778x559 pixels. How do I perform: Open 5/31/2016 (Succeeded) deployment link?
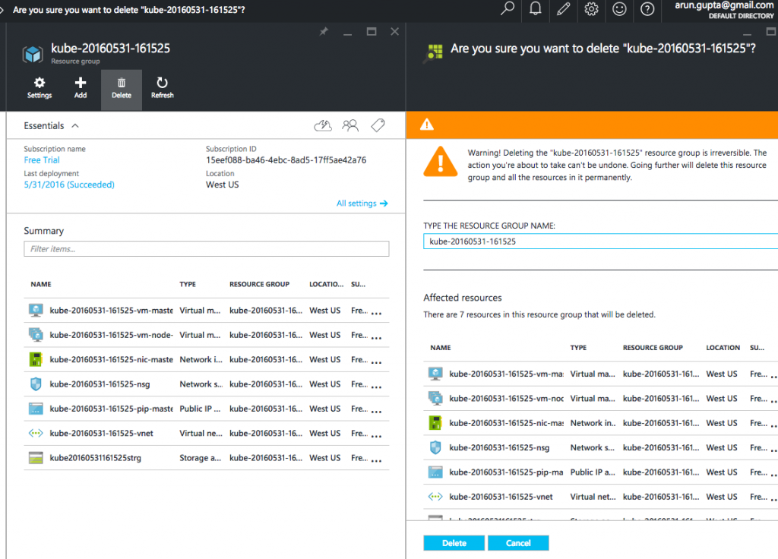69,185
